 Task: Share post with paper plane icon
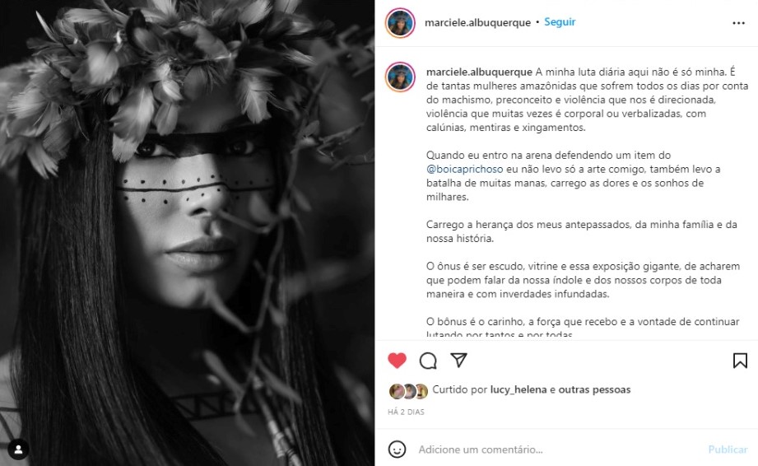(x=458, y=360)
